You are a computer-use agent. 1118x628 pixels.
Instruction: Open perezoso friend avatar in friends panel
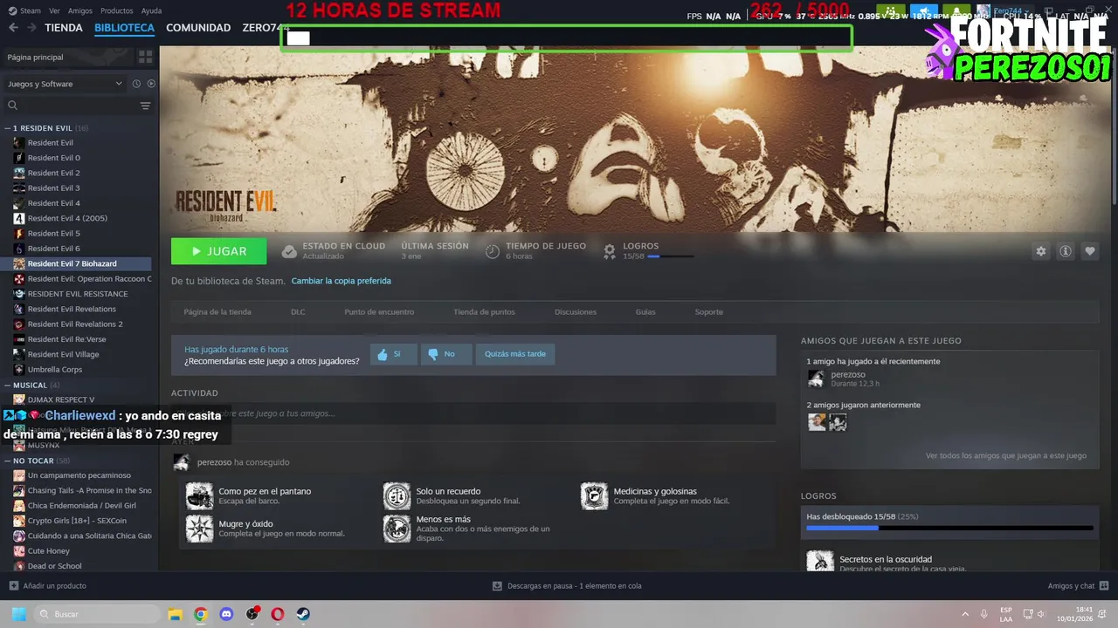click(x=815, y=379)
